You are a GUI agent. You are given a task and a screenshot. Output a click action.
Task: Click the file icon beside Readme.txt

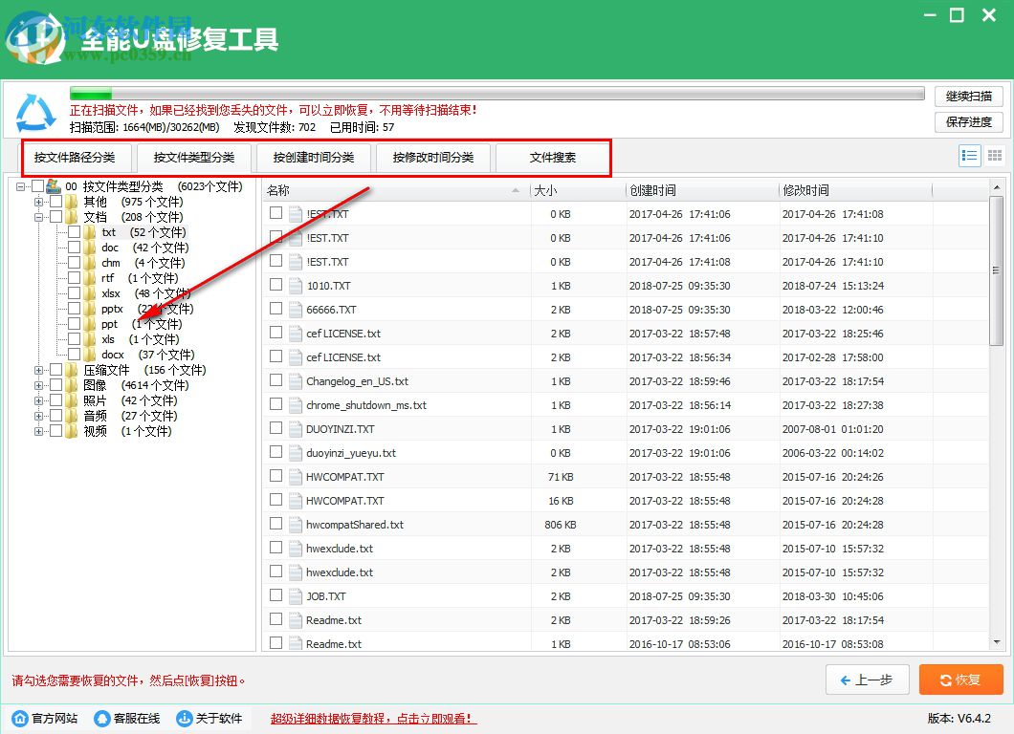294,619
